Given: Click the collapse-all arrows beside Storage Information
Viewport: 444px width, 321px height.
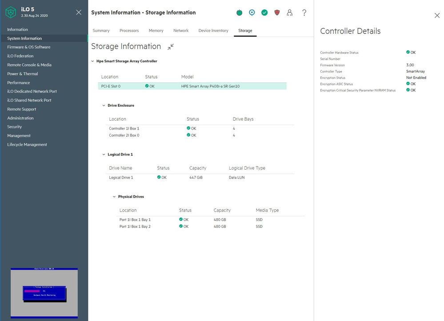Looking at the screenshot, I should tap(171, 47).
